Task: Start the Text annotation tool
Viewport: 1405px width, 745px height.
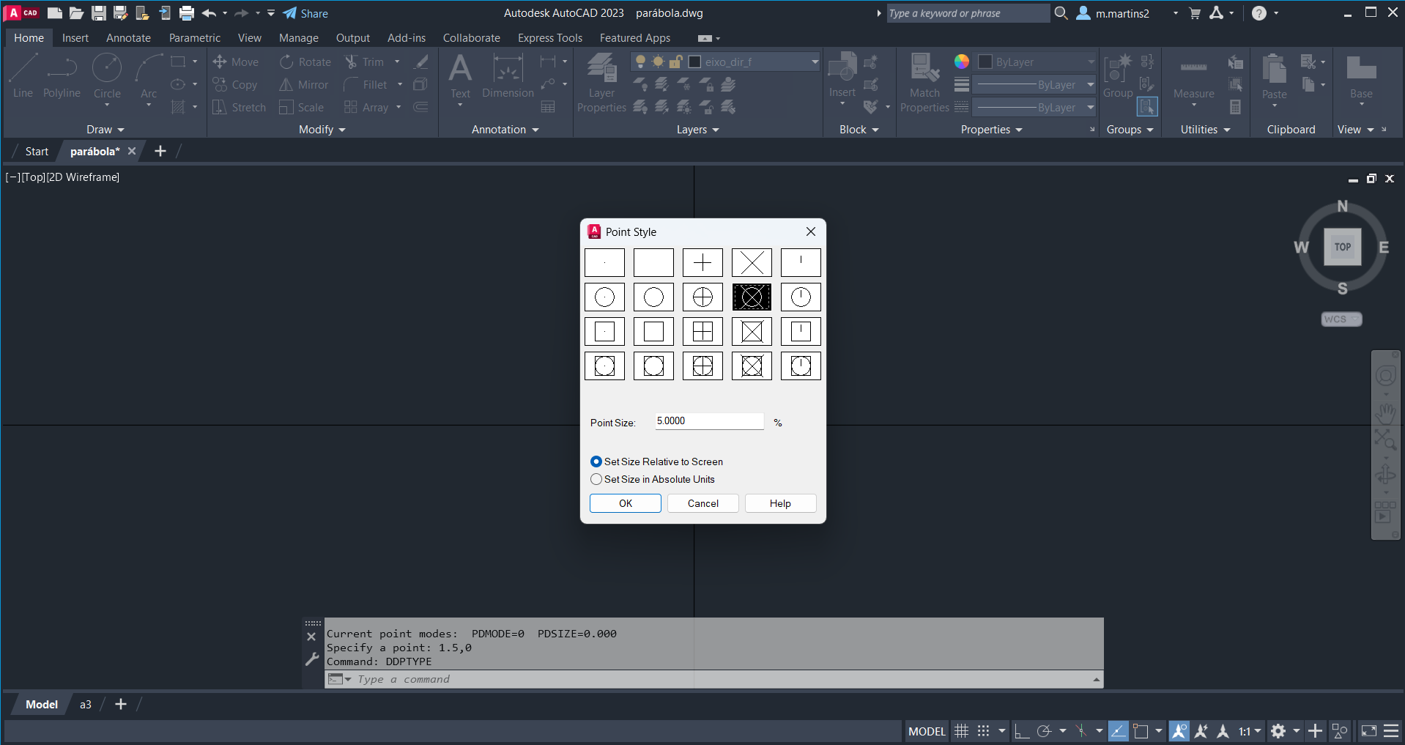Action: [x=460, y=76]
